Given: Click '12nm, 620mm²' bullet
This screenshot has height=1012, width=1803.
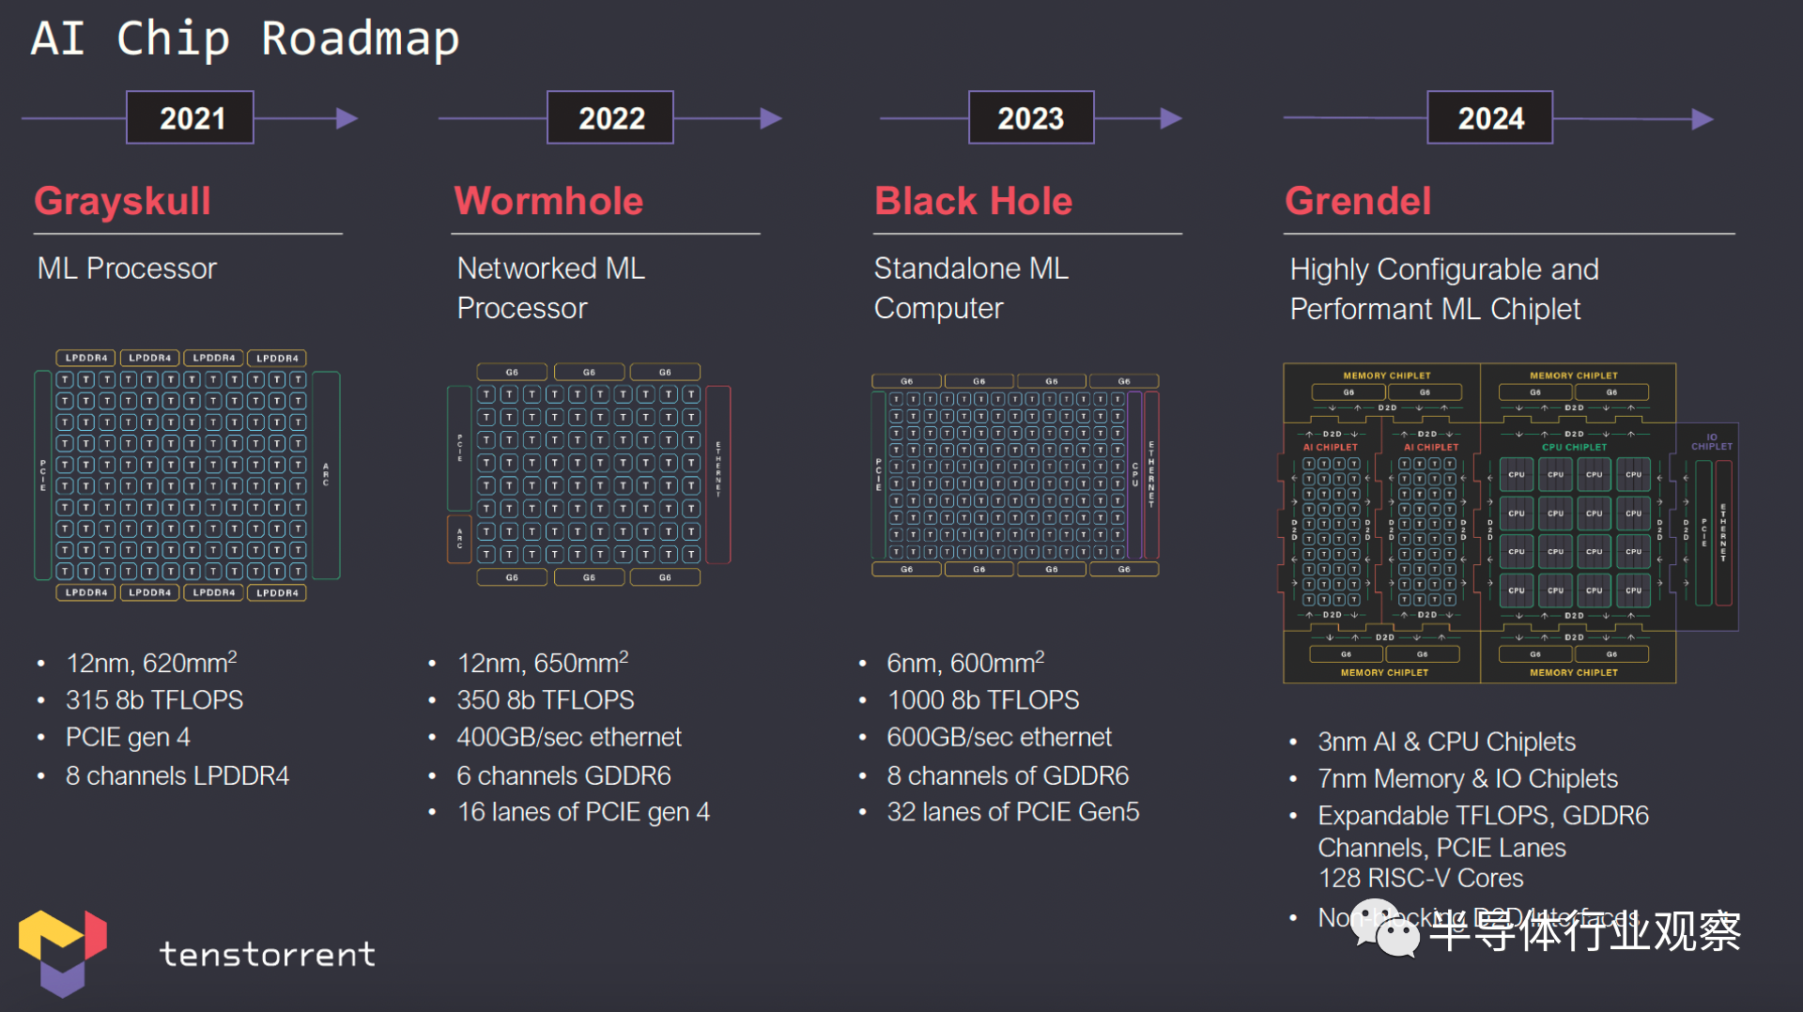Looking at the screenshot, I should tap(151, 663).
